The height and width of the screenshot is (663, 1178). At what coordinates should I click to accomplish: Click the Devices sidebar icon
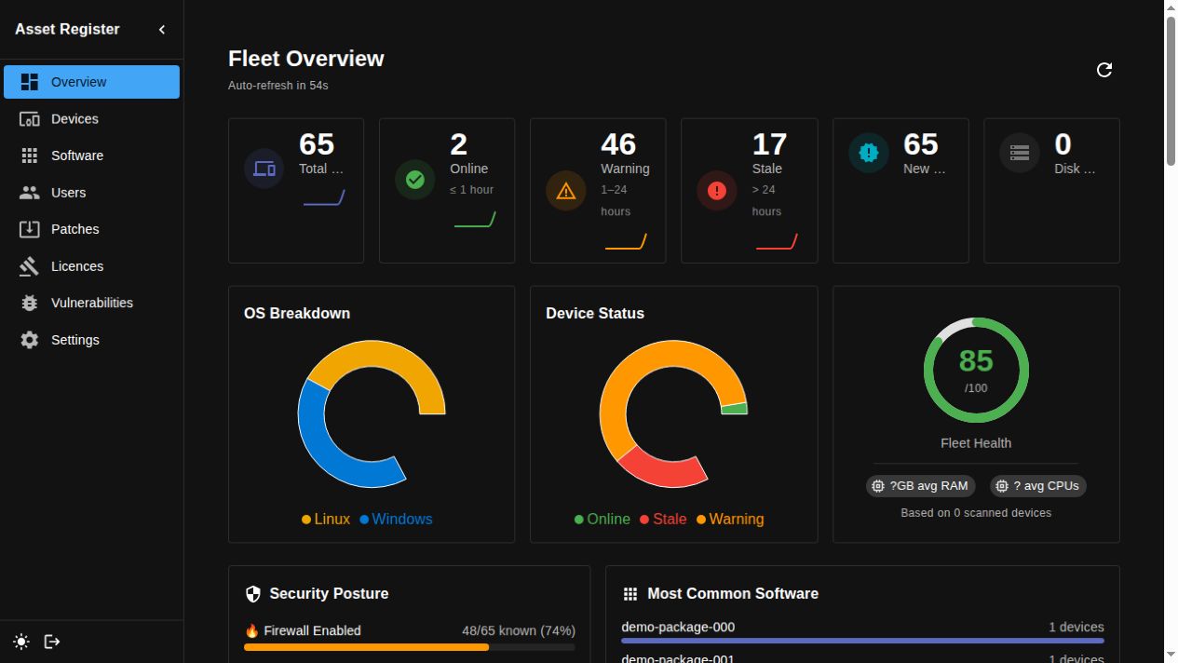pyautogui.click(x=30, y=119)
